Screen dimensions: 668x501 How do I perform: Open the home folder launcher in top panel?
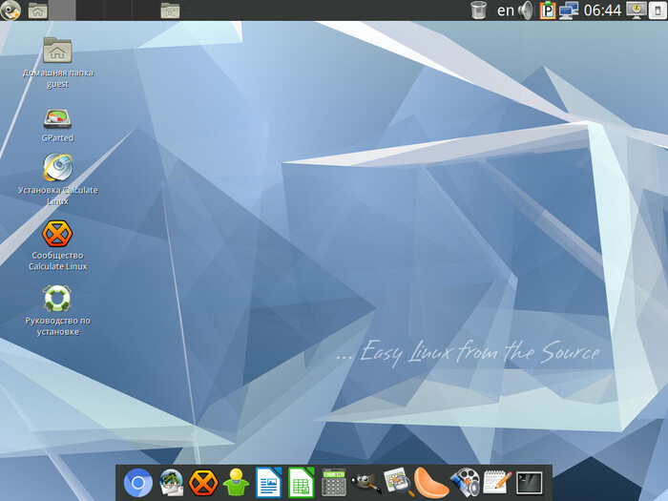[x=37, y=10]
